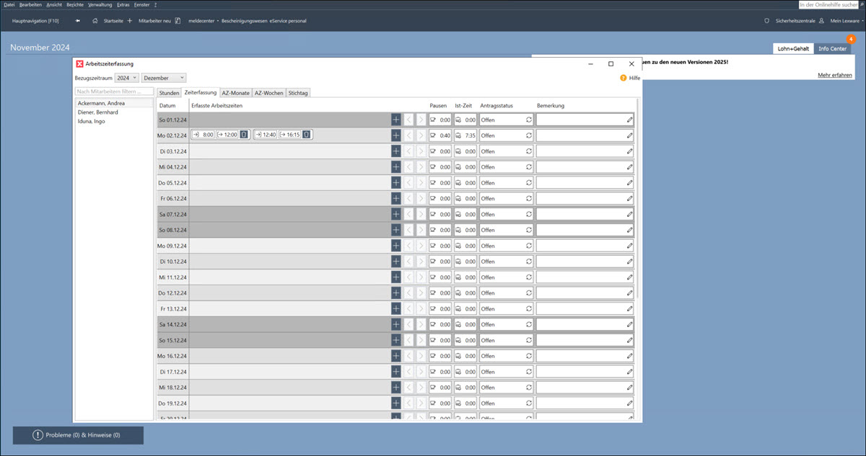Open the Ansicht menu
The image size is (866, 456).
[54, 4]
